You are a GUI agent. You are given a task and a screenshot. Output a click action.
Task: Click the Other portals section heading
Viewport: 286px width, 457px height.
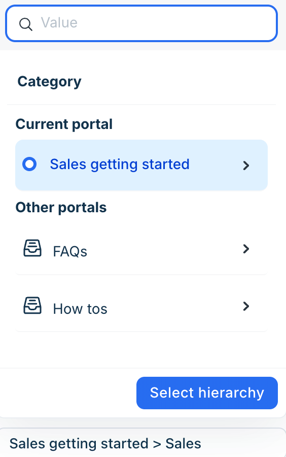point(61,208)
